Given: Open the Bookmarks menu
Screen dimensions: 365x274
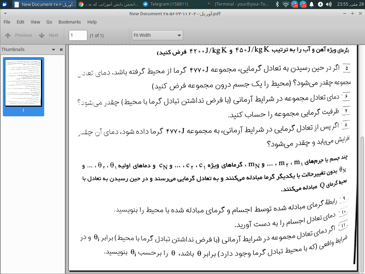Looking at the screenshot, I should pyautogui.click(x=70, y=22).
